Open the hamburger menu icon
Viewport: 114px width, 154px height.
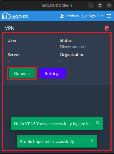109,16
